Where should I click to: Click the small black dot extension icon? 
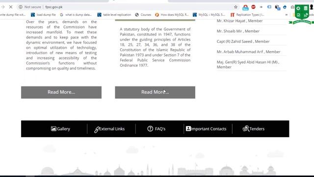[x=261, y=7]
